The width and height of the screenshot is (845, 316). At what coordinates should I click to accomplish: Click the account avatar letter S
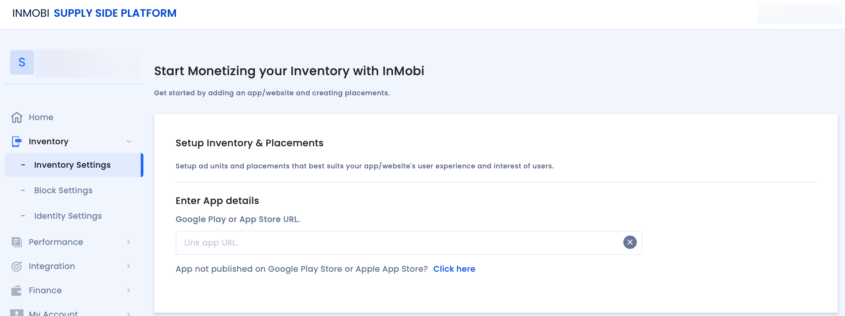click(22, 62)
